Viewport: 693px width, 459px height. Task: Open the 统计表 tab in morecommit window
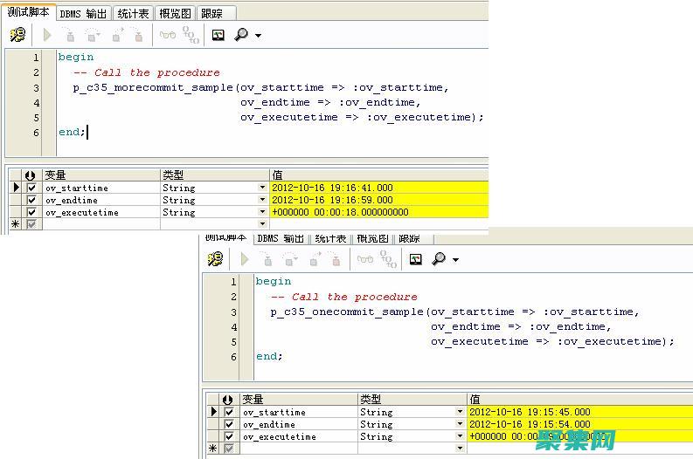coord(133,13)
